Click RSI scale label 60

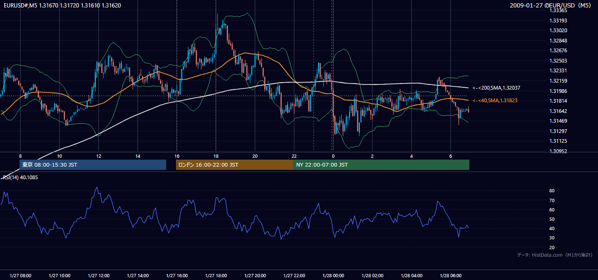coord(552,210)
